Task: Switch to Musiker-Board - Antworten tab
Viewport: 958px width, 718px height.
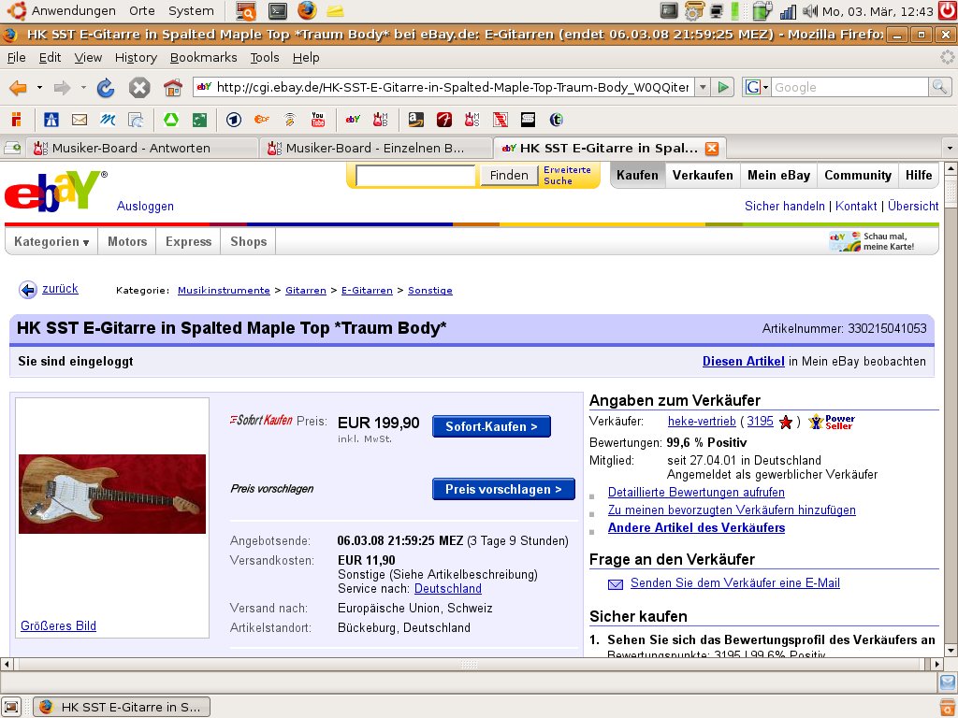Action: (141, 149)
